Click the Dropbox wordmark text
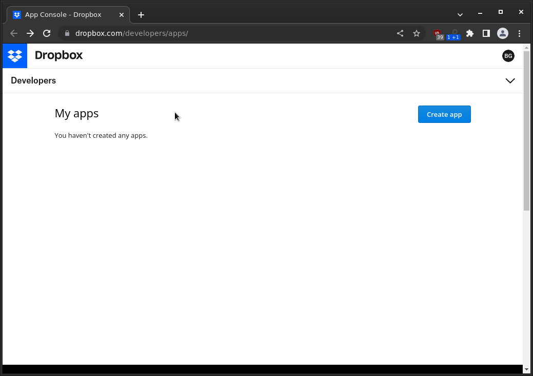 point(59,55)
